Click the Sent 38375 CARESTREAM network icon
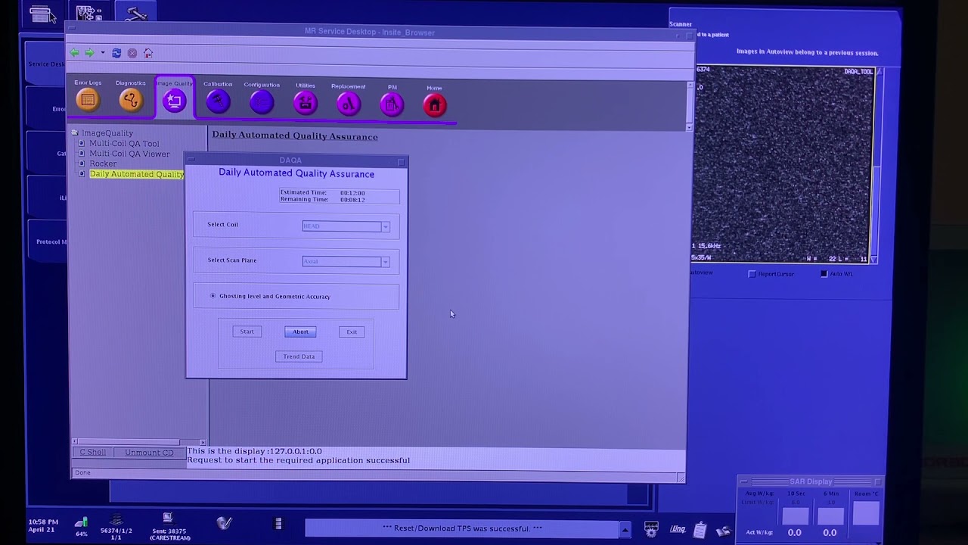This screenshot has width=968, height=545. pos(168,528)
